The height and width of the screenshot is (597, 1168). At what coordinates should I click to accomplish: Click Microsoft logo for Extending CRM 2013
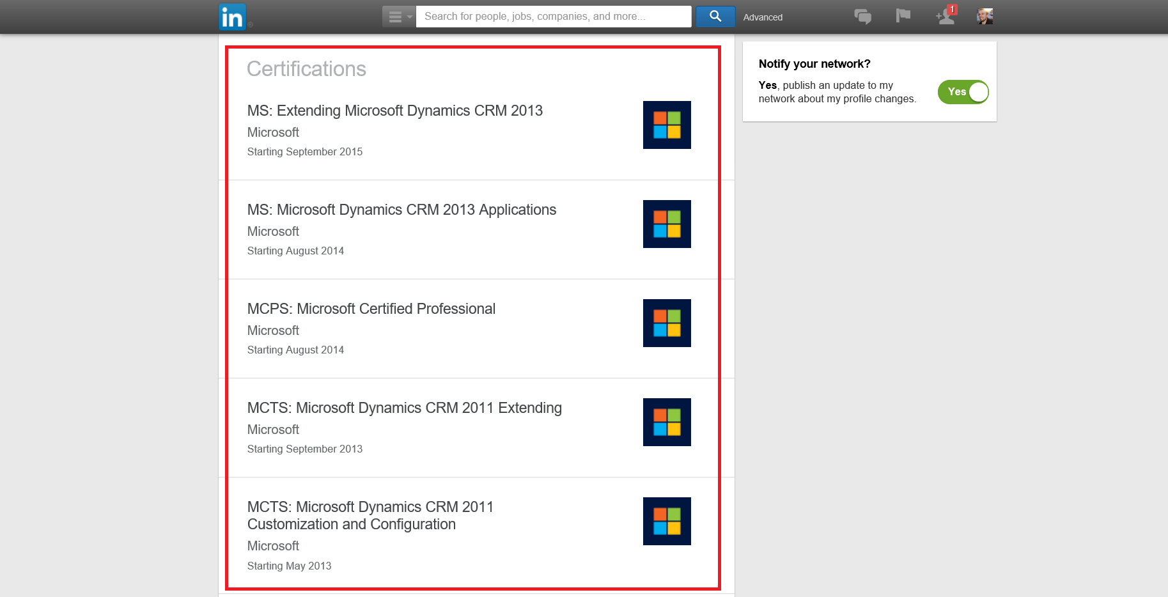[x=667, y=125]
